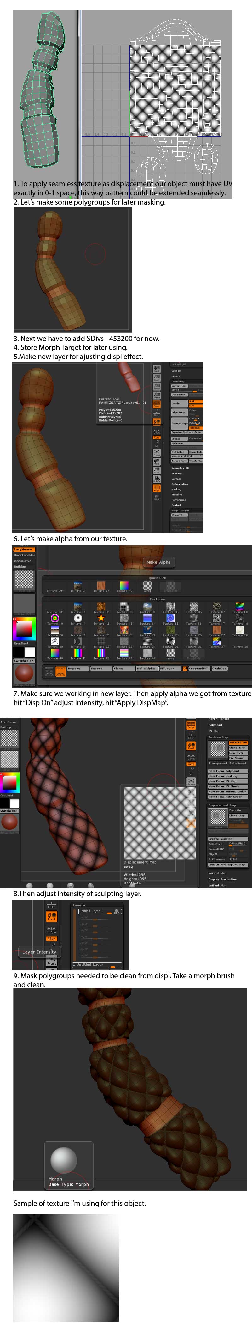Viewport: 252px width, 1344px height.
Task: Toggle the Transp transparency icon
Action: (157, 497)
